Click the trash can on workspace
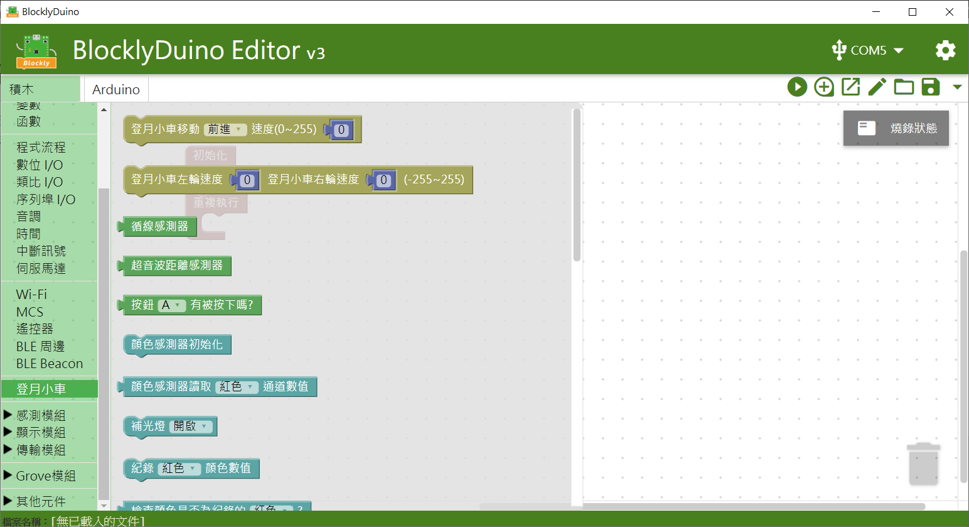Viewport: 969px width, 527px height. point(923,464)
